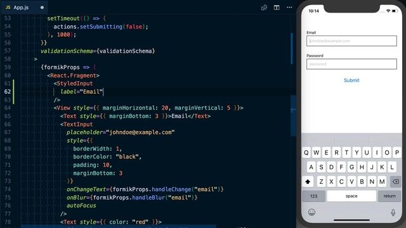The height and width of the screenshot is (228, 406).
Task: Click the autoFocus prop in code
Action: click(x=81, y=205)
